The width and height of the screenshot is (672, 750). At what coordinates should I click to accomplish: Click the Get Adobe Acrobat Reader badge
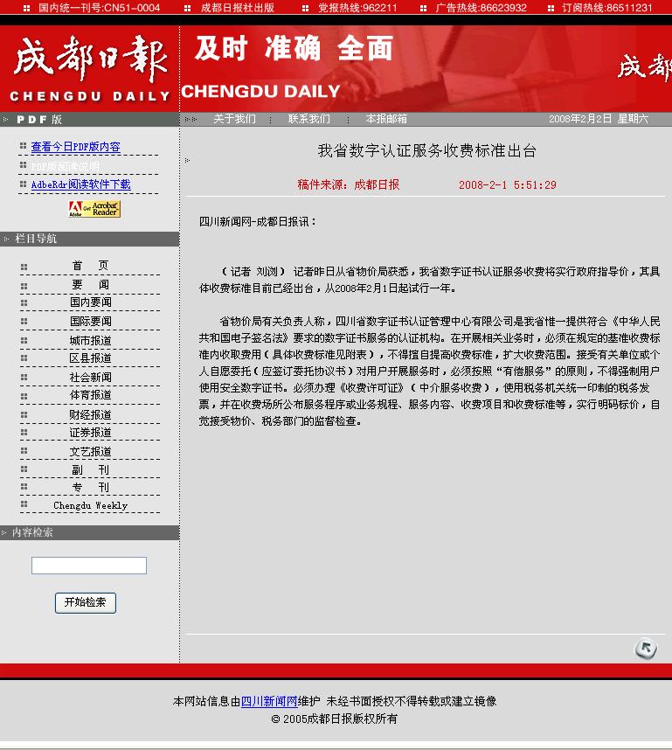tap(94, 209)
